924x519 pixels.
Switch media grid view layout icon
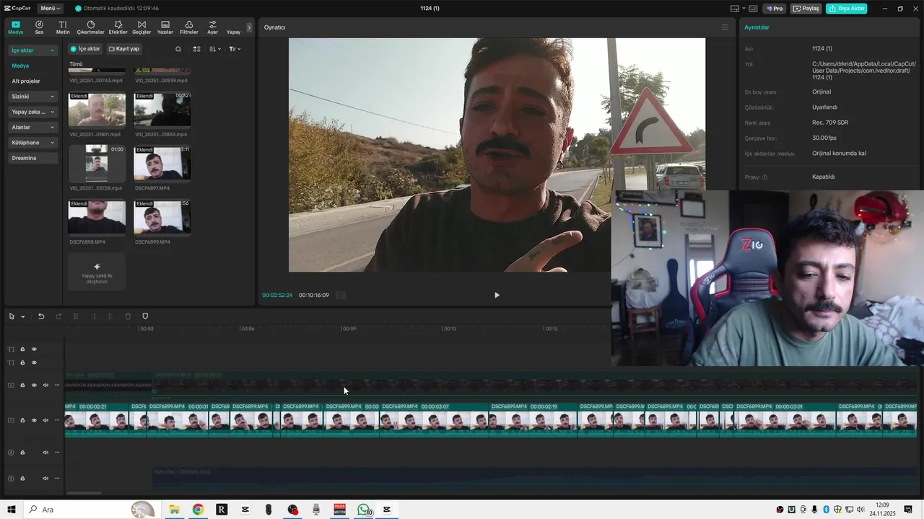[196, 49]
